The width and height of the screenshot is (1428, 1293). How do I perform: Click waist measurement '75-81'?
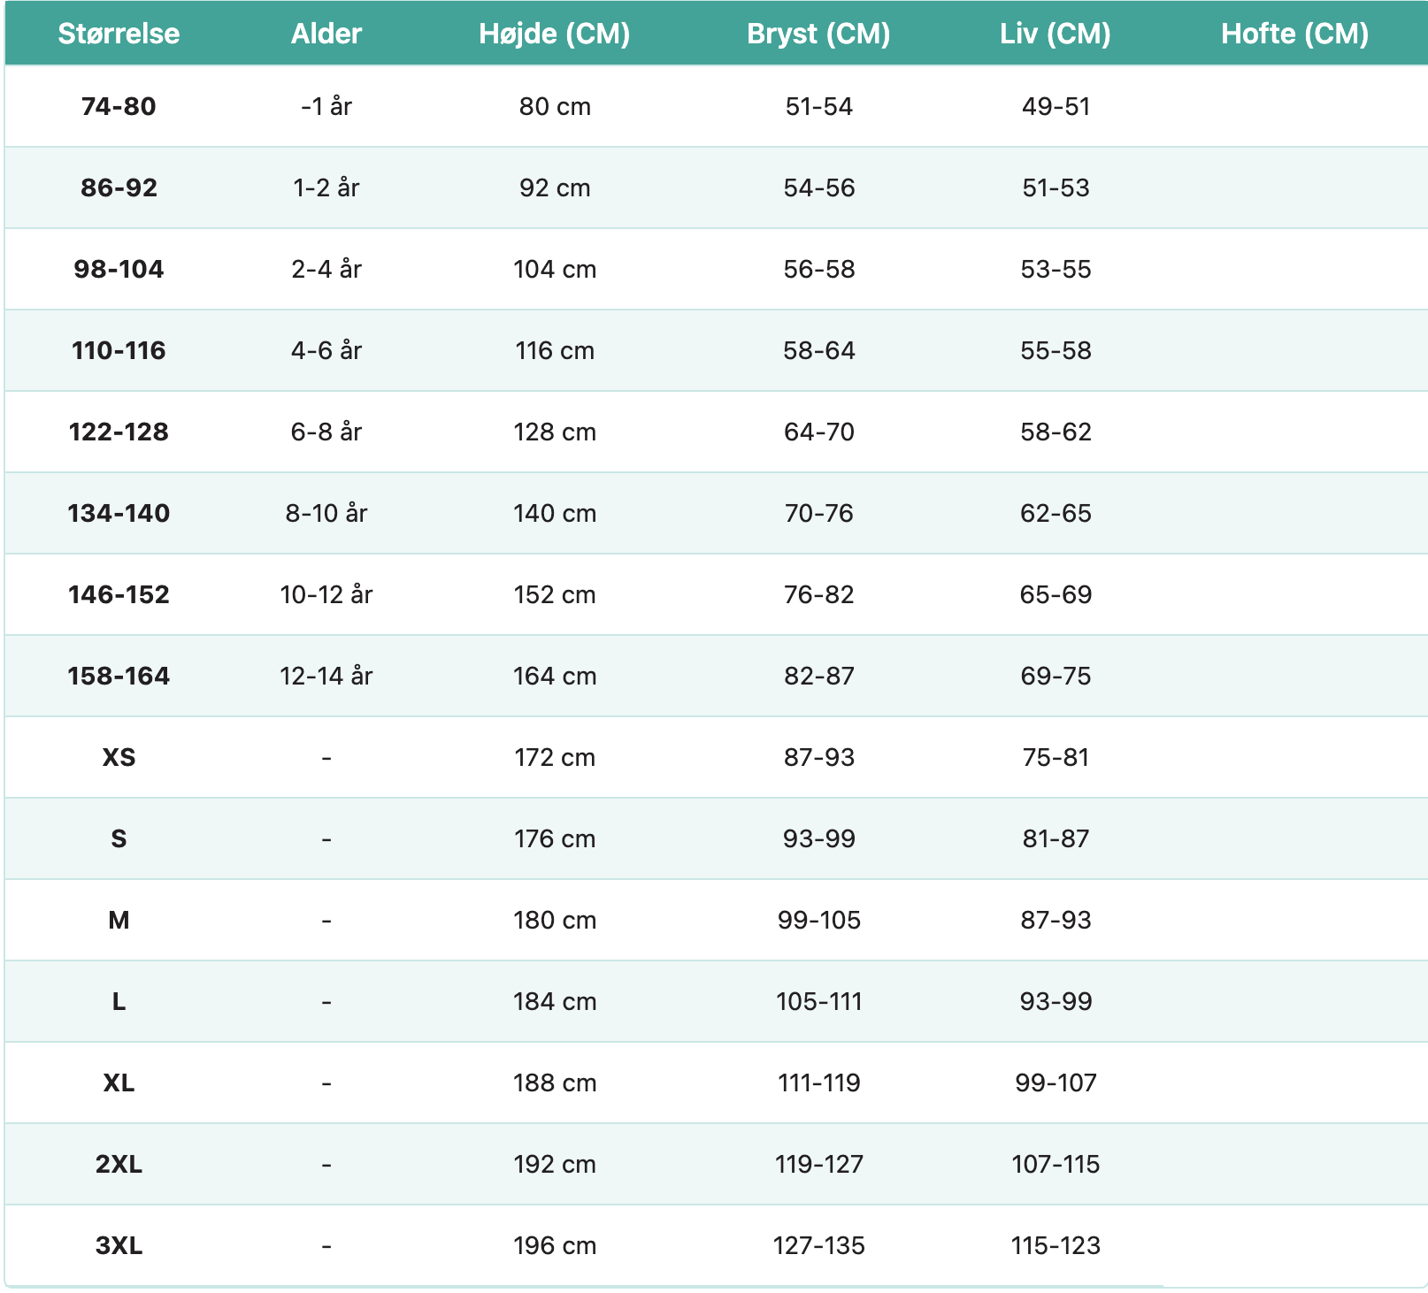[x=1056, y=757]
